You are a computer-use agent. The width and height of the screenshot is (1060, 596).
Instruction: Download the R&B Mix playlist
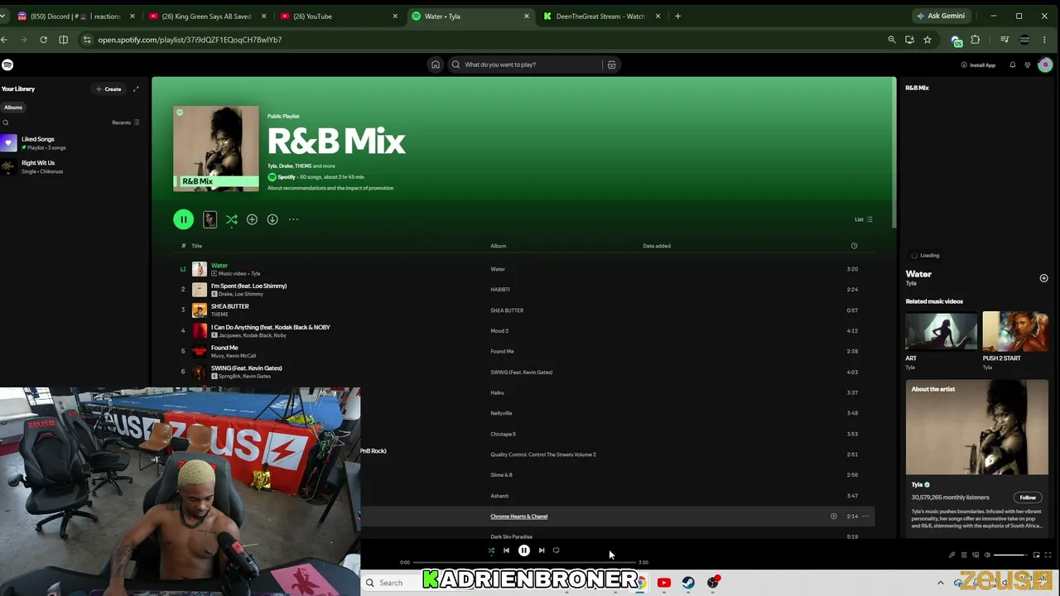272,219
